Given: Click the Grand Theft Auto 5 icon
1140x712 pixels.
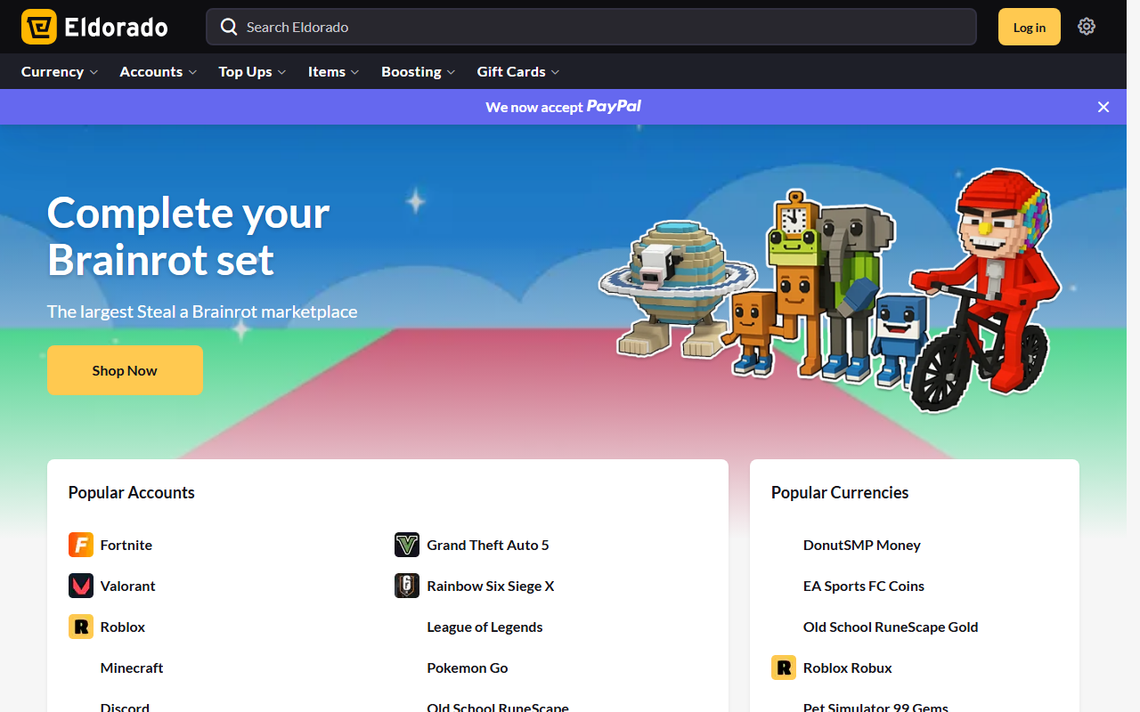Looking at the screenshot, I should [407, 545].
